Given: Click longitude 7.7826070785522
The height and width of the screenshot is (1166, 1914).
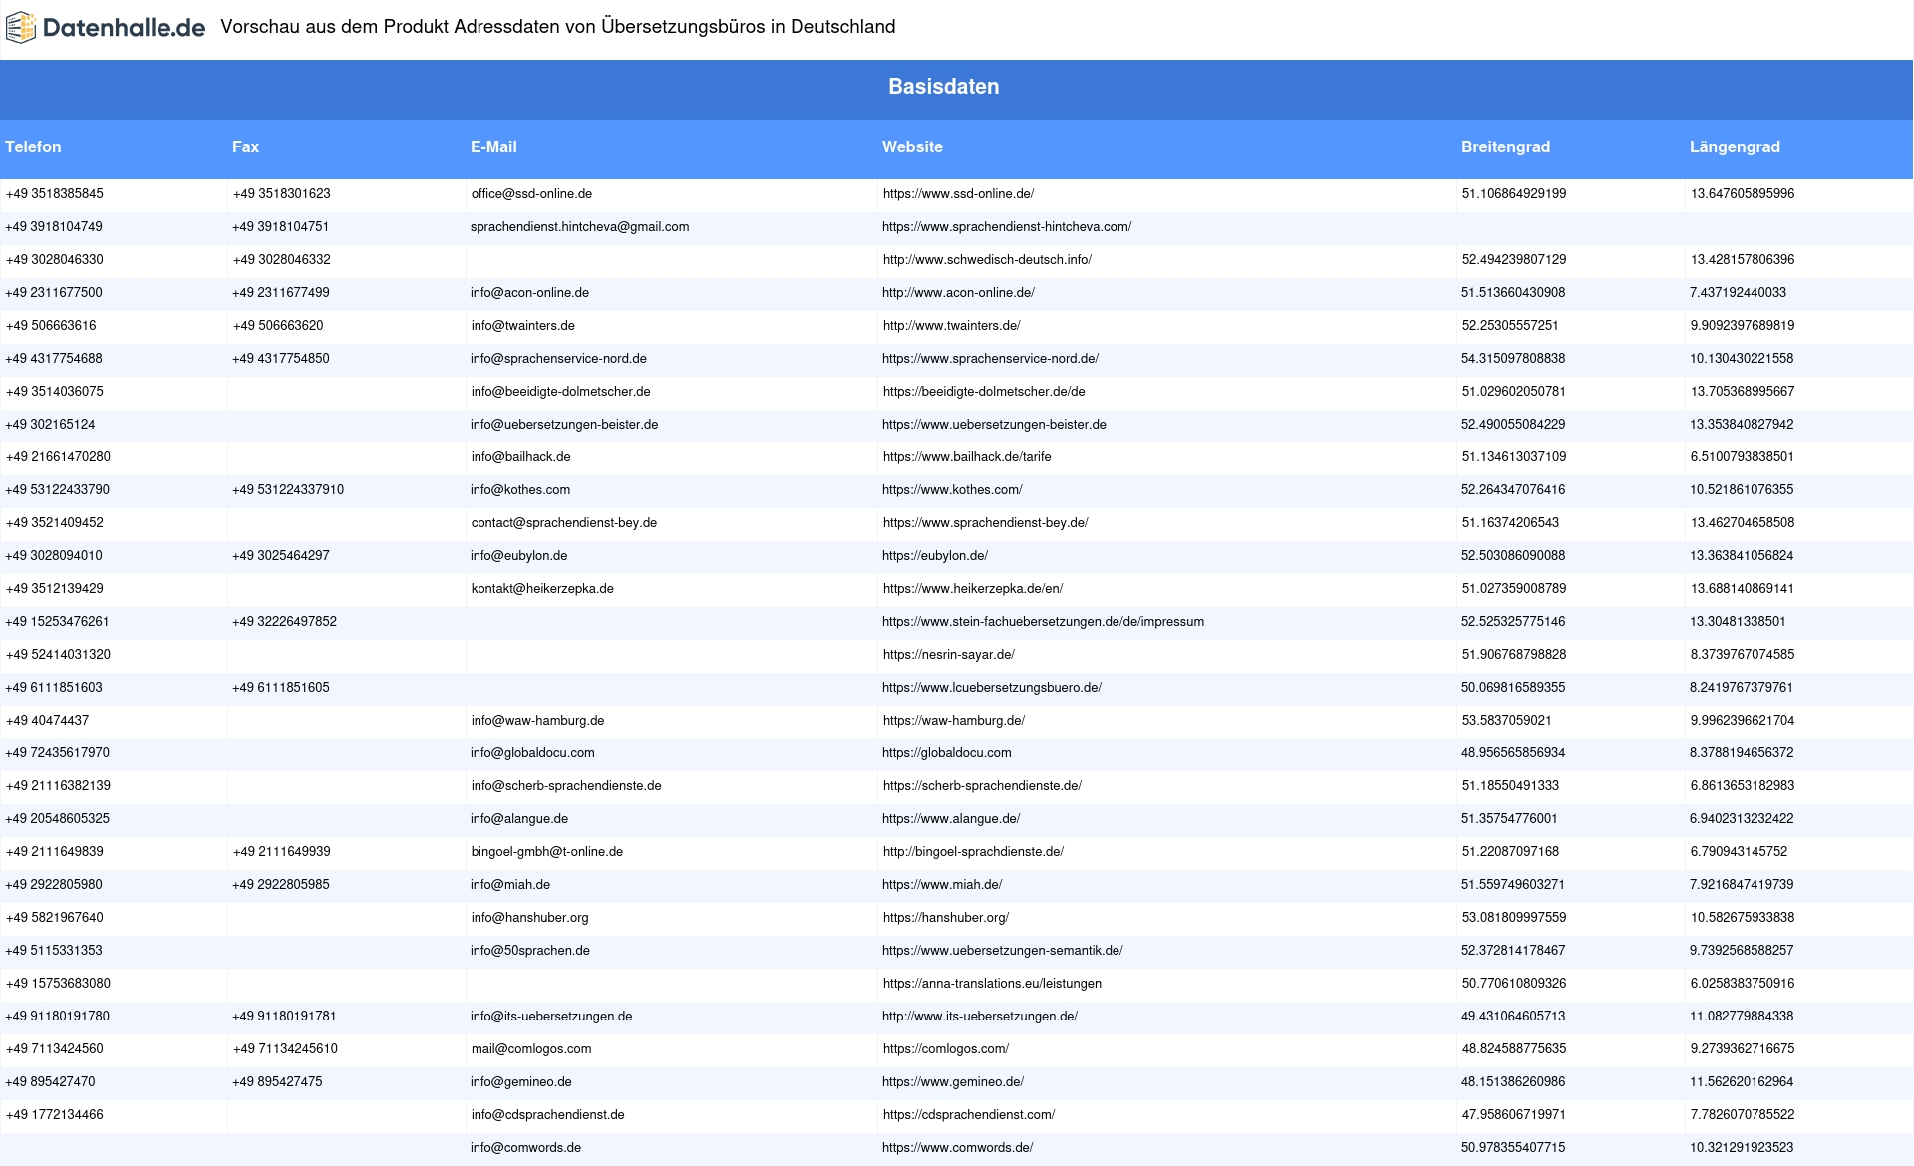Looking at the screenshot, I should click(1743, 1115).
